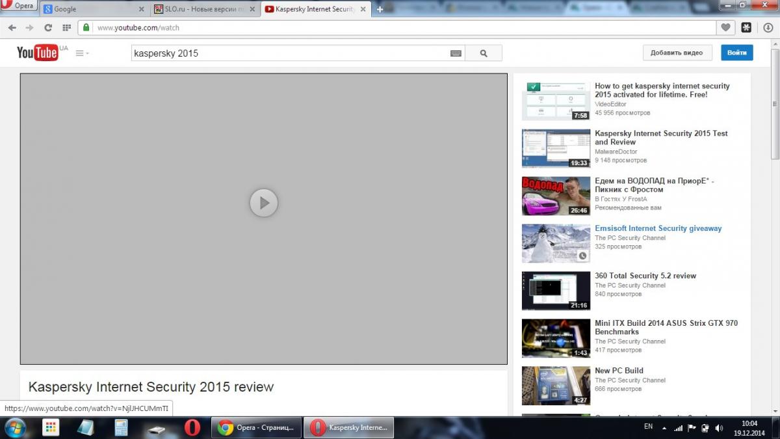Viewport: 780px width, 439px height.
Task: Switch to the SLO.ru tab
Action: pos(204,9)
